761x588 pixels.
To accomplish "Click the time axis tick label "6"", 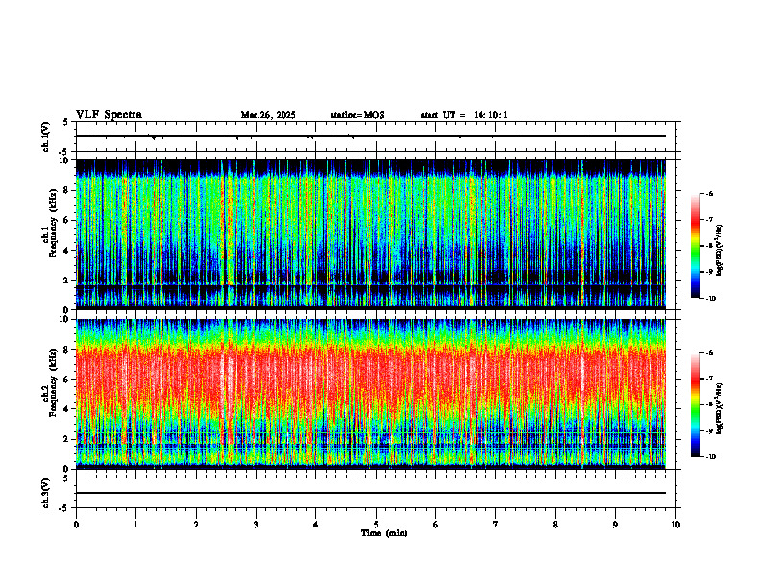I will (435, 525).
